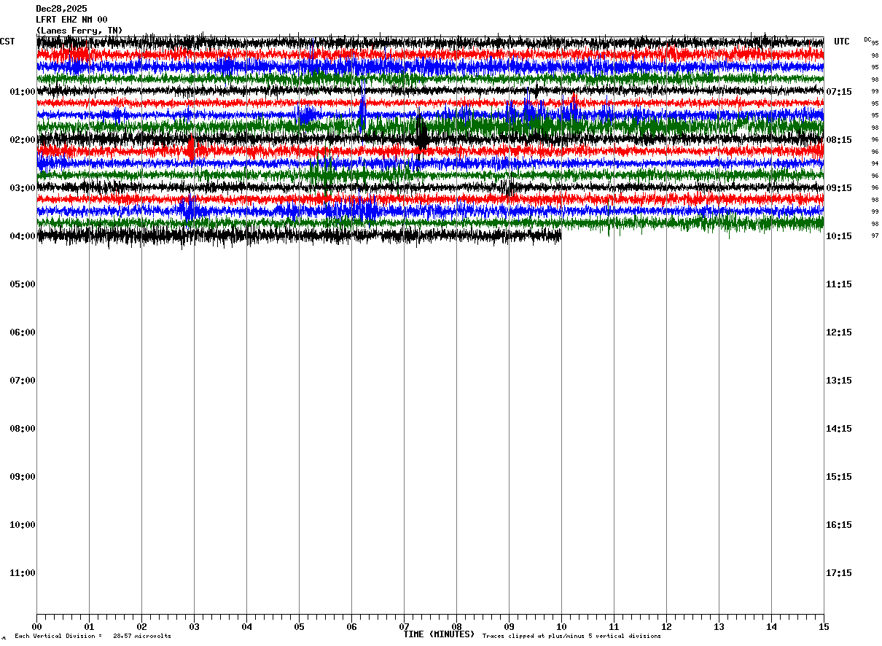Click the 14:15 UTC time label
The image size is (882, 646).
(839, 429)
